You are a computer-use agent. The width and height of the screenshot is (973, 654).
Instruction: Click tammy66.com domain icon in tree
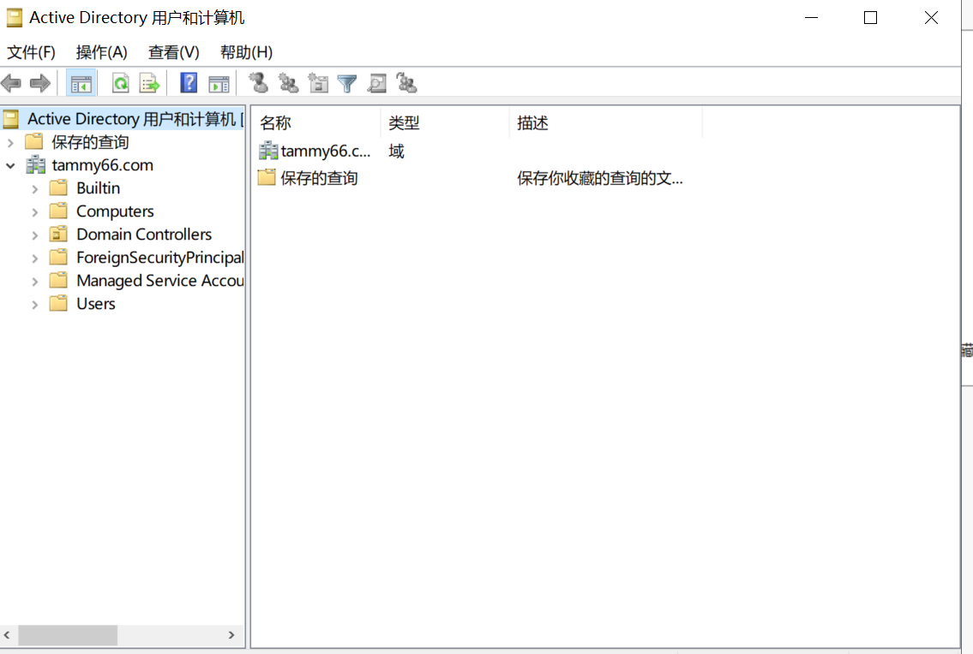(36, 165)
